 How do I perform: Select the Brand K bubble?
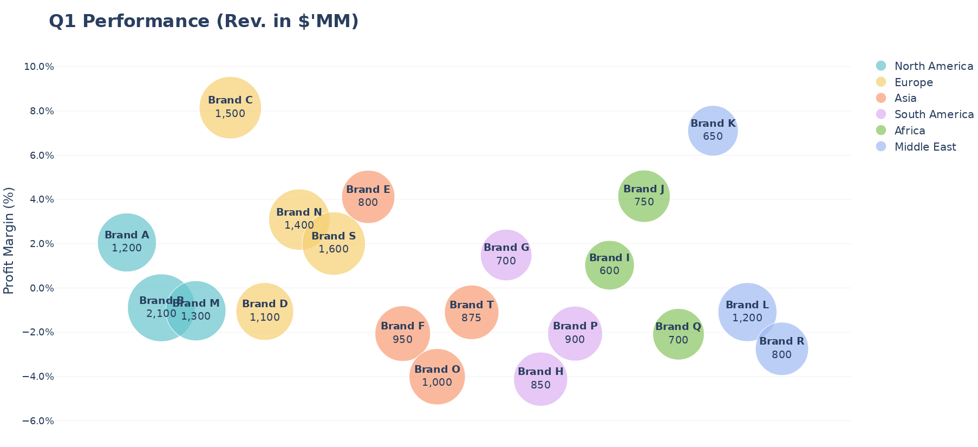pyautogui.click(x=713, y=131)
